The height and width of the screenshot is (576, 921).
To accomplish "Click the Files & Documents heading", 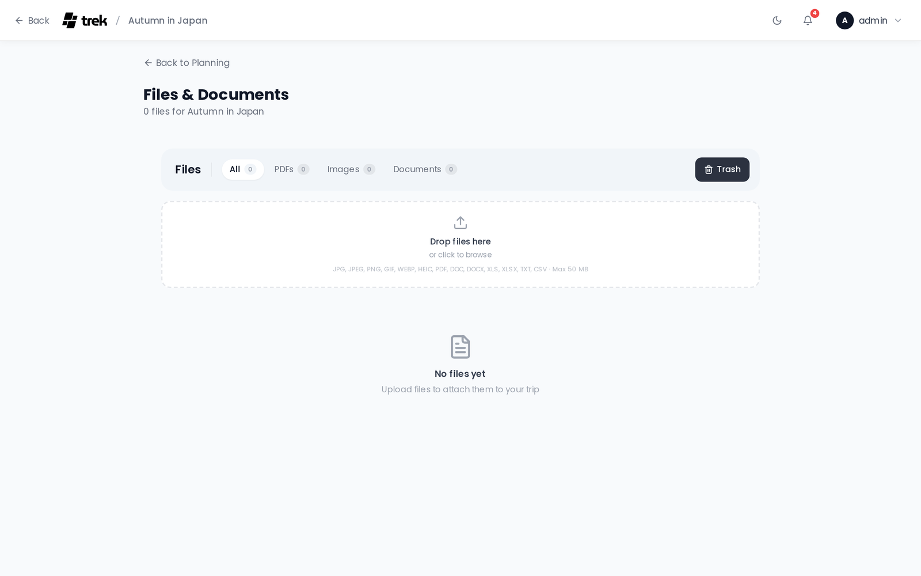I will (216, 94).
